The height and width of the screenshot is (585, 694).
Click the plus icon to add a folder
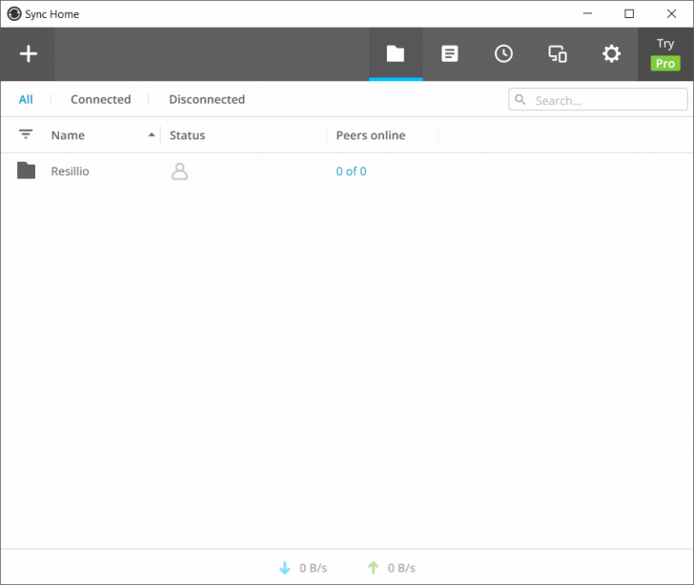[x=28, y=54]
